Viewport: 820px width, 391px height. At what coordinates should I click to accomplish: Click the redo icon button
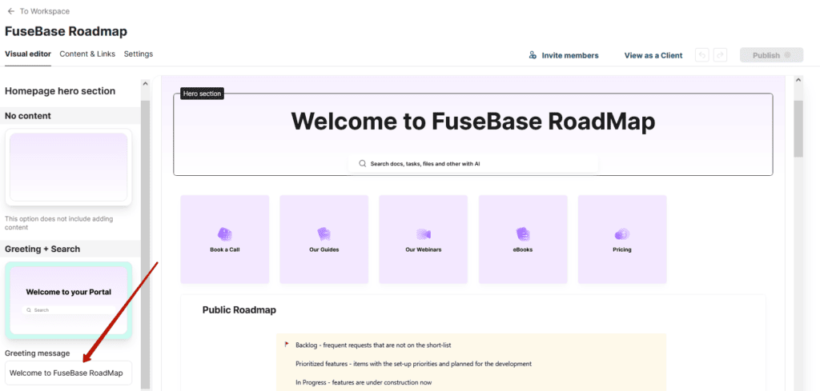coord(720,55)
